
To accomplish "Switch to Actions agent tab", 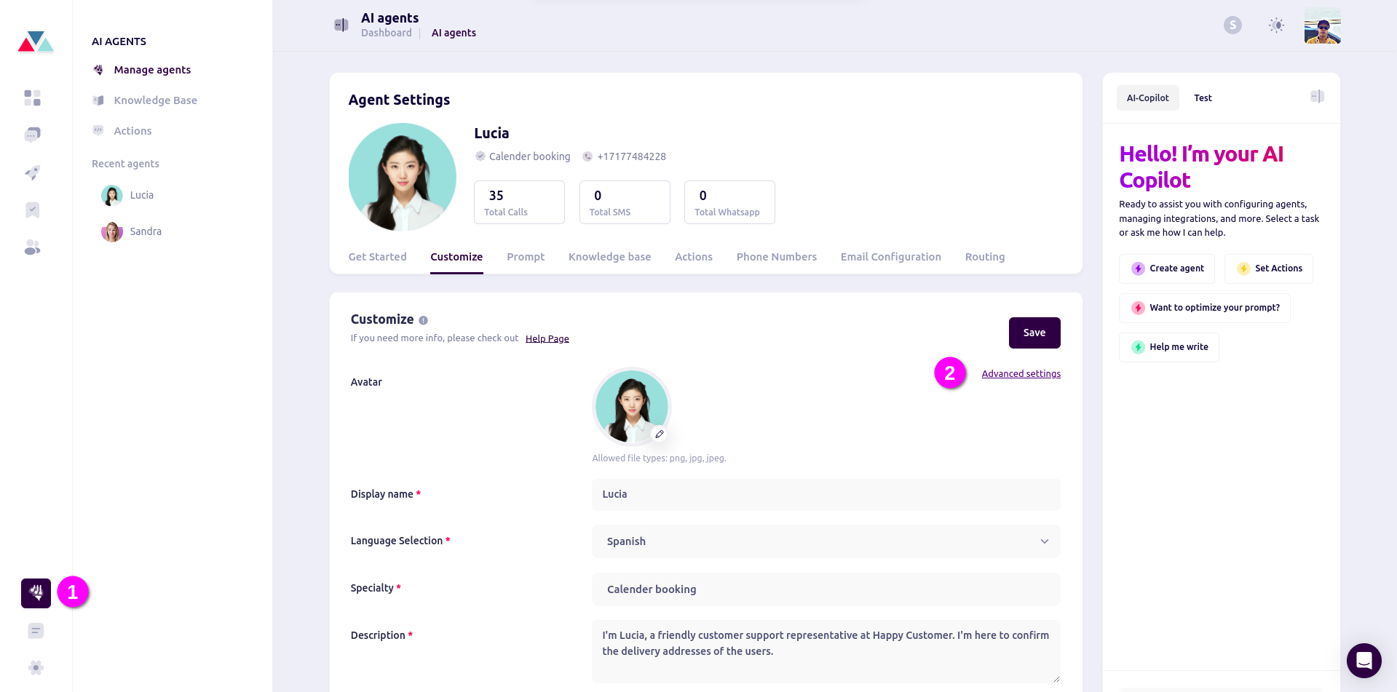I will click(x=693, y=257).
